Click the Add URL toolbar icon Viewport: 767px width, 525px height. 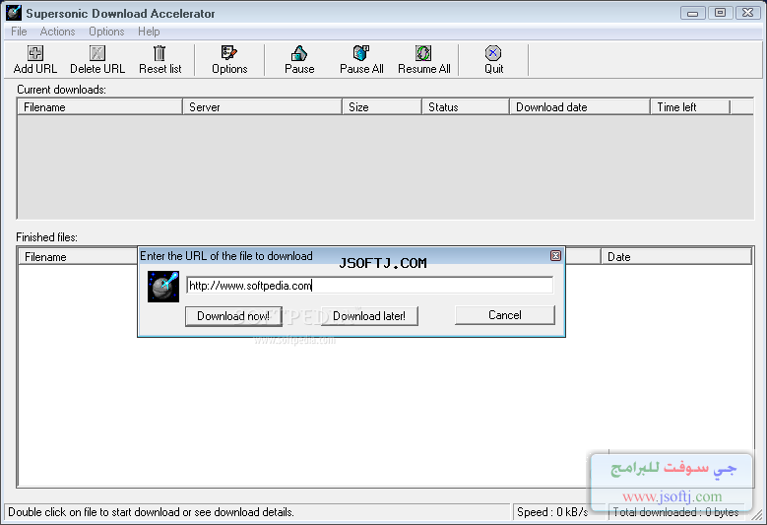point(35,53)
